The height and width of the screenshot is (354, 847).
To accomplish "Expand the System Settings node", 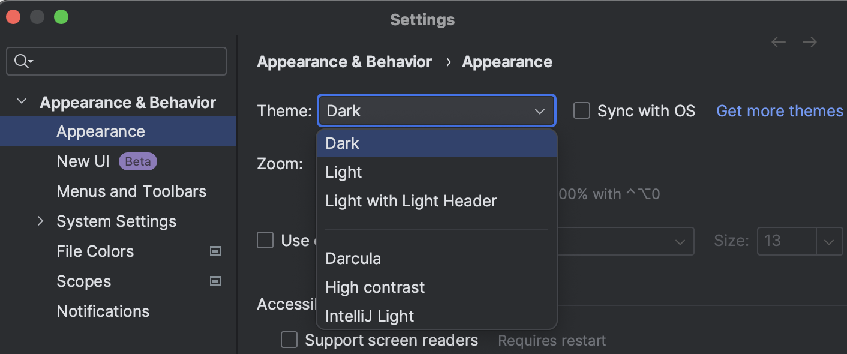I will click(x=40, y=221).
